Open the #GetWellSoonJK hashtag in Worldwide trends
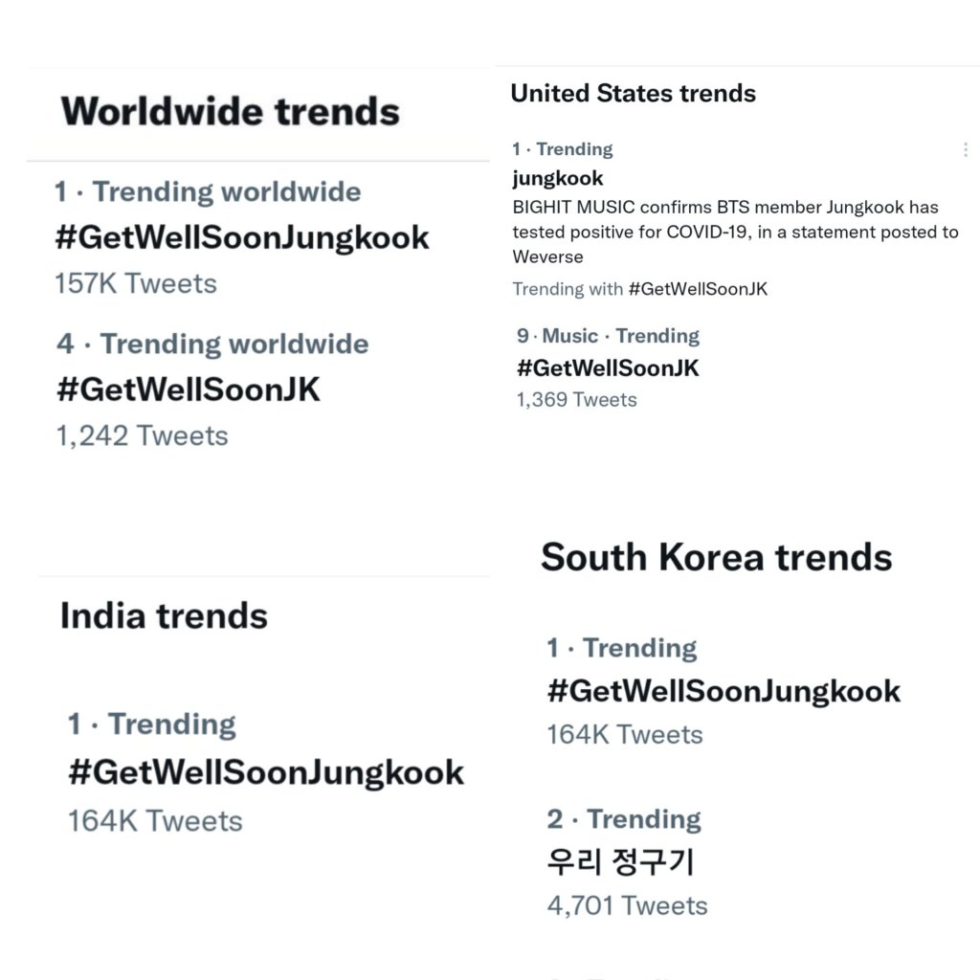980x980 pixels. (x=188, y=390)
